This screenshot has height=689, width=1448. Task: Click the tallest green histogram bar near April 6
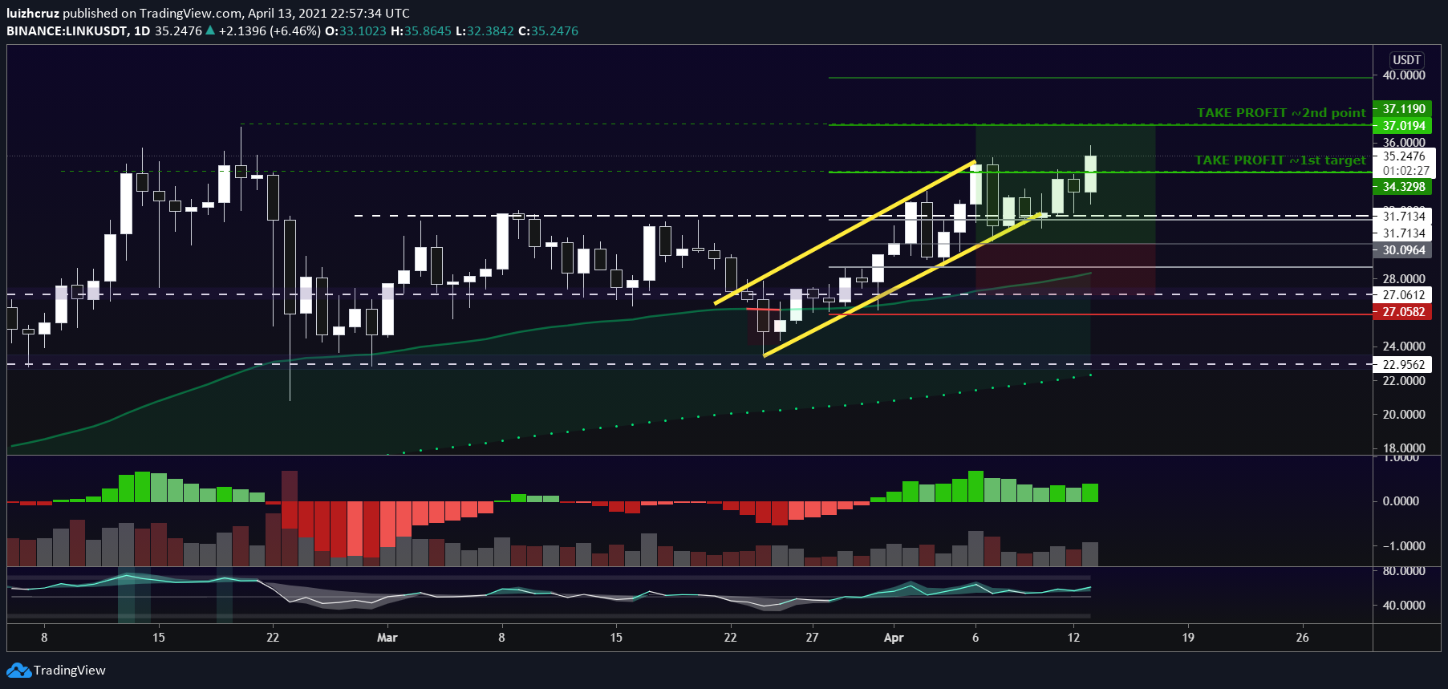pos(975,486)
